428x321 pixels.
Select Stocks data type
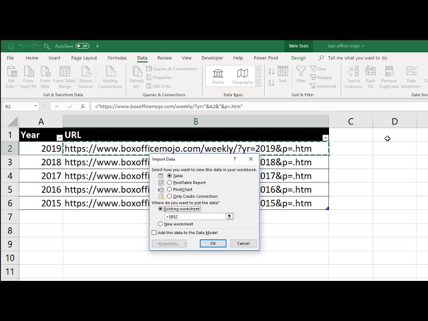click(x=218, y=76)
